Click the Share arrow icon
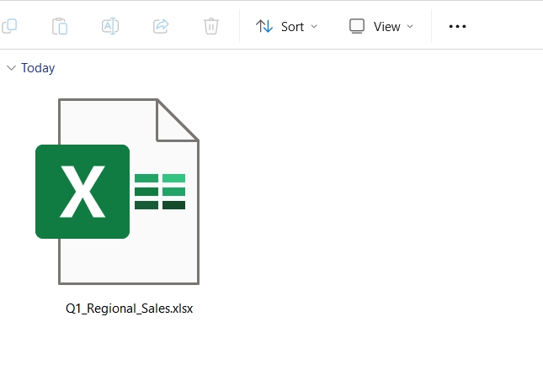 [x=161, y=26]
